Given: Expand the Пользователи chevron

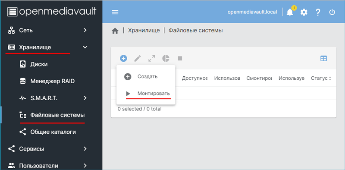Looking at the screenshot, I should (x=85, y=166).
